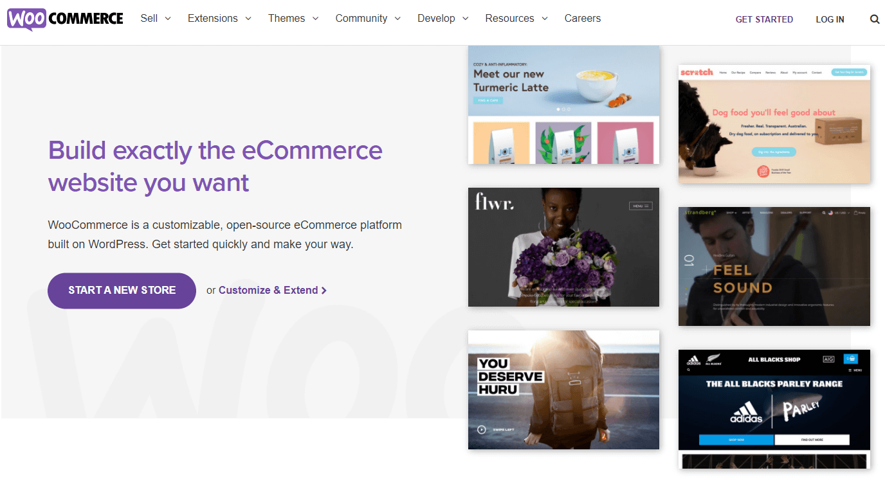Open the Sell menu

pyautogui.click(x=149, y=18)
